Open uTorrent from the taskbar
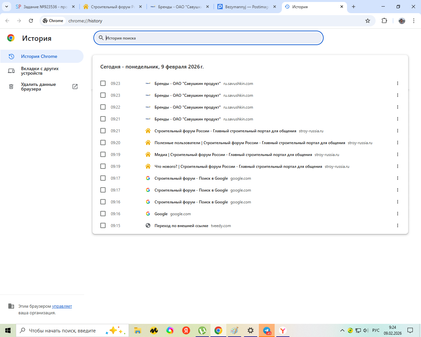Screen dimensions: 421x337 coord(202,330)
